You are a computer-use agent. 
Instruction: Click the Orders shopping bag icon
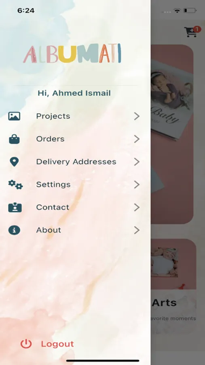pyautogui.click(x=14, y=139)
